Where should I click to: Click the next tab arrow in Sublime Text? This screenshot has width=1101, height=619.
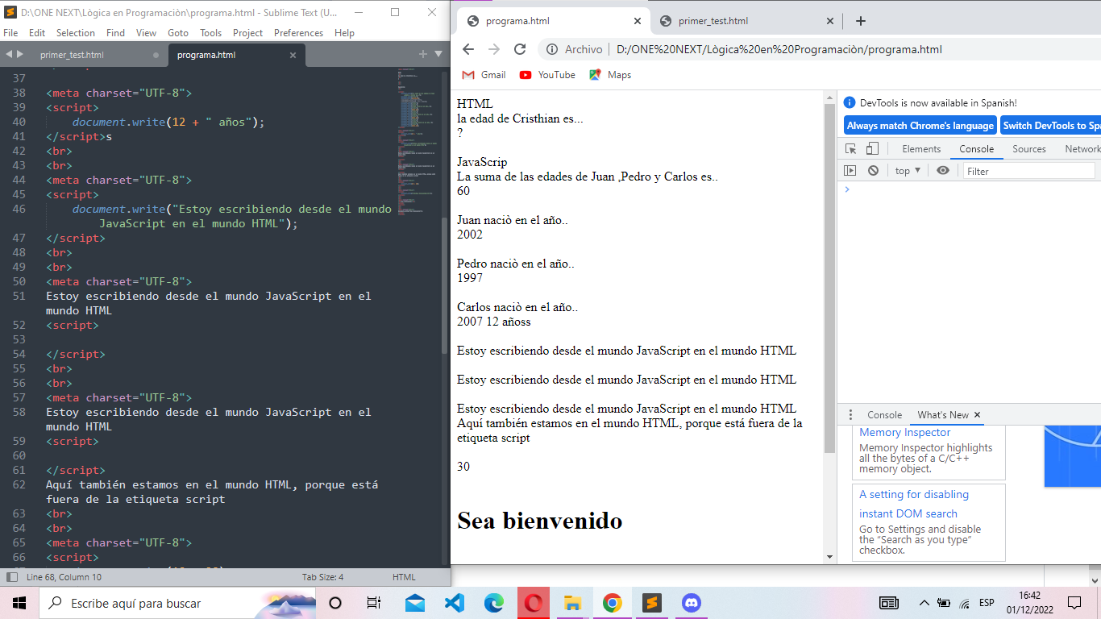coord(20,54)
